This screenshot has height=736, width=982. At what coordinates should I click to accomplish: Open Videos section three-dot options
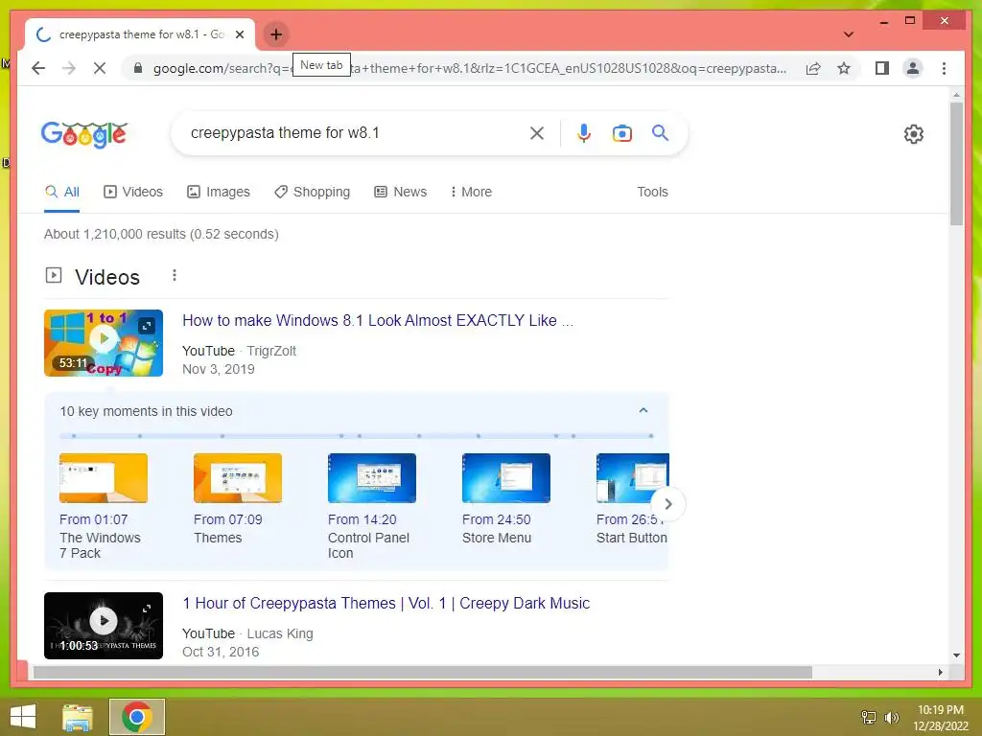175,275
